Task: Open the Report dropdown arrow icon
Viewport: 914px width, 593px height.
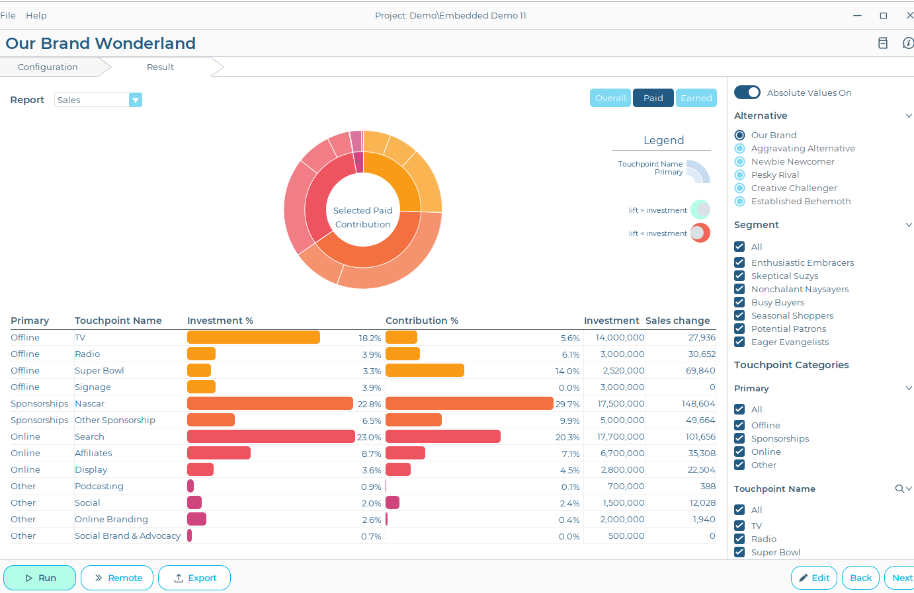Action: click(x=136, y=99)
